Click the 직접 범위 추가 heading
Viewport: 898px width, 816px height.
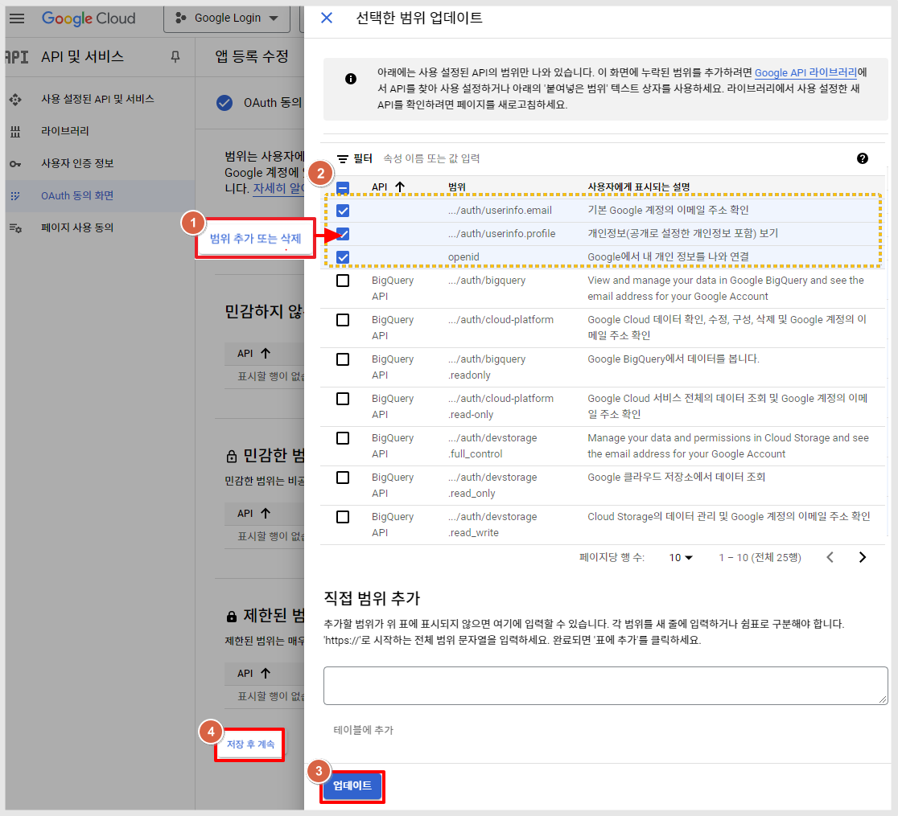[373, 599]
